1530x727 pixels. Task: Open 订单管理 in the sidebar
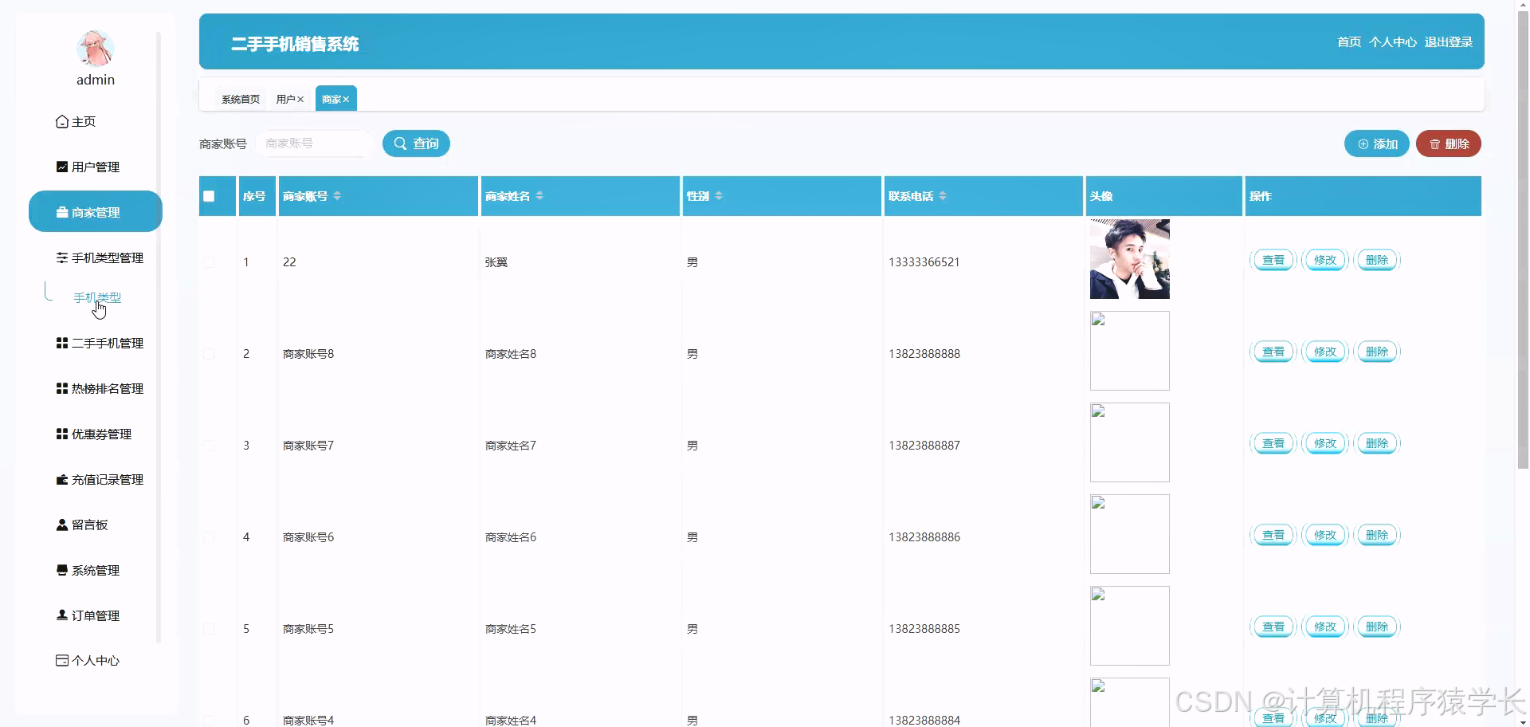click(x=88, y=616)
